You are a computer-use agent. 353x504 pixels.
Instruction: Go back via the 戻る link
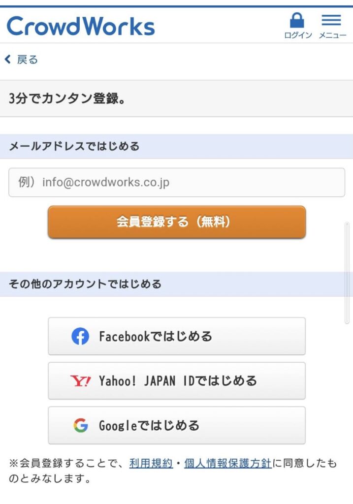(x=27, y=60)
